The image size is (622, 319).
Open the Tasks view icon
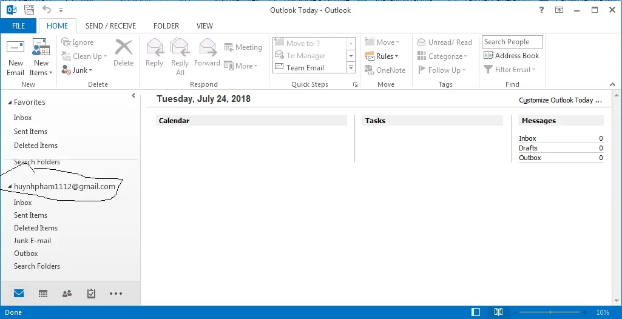pyautogui.click(x=91, y=294)
